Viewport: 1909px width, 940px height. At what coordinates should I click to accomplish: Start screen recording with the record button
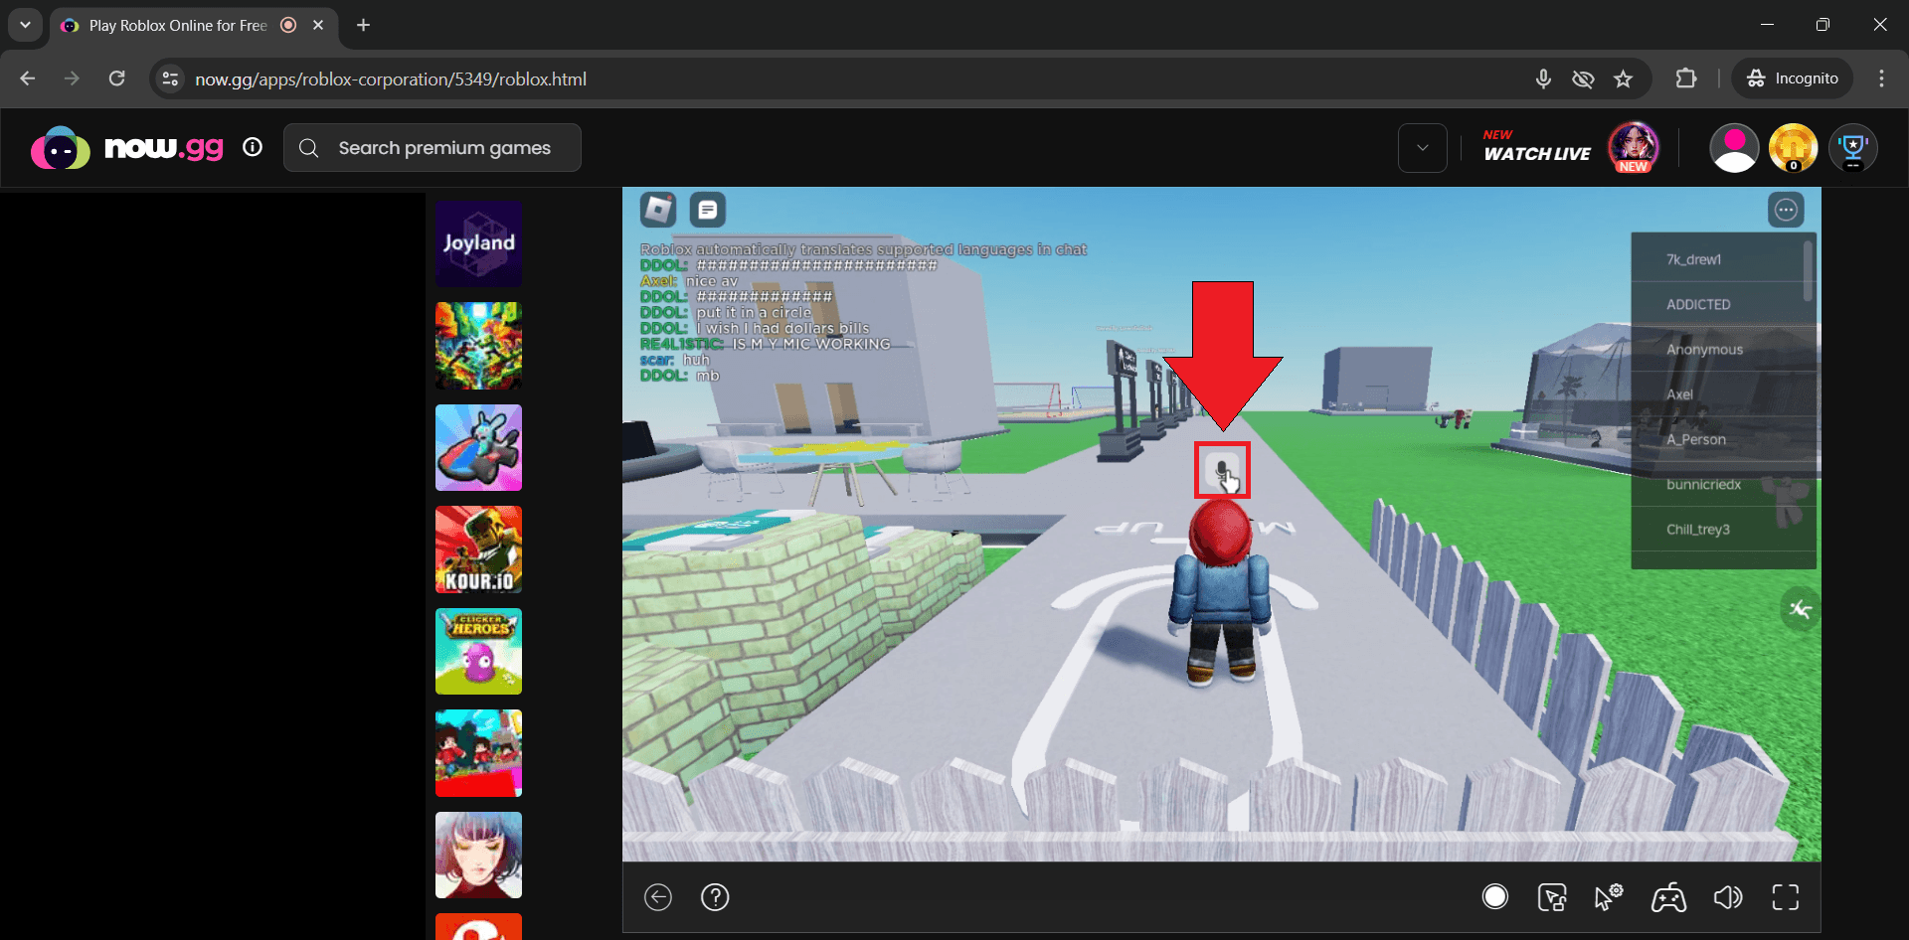point(1495,897)
